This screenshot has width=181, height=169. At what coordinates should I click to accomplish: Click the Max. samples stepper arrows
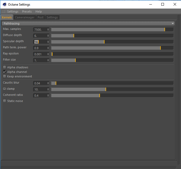click(48, 30)
